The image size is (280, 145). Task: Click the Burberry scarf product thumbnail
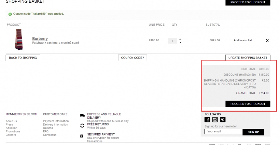click(19, 40)
